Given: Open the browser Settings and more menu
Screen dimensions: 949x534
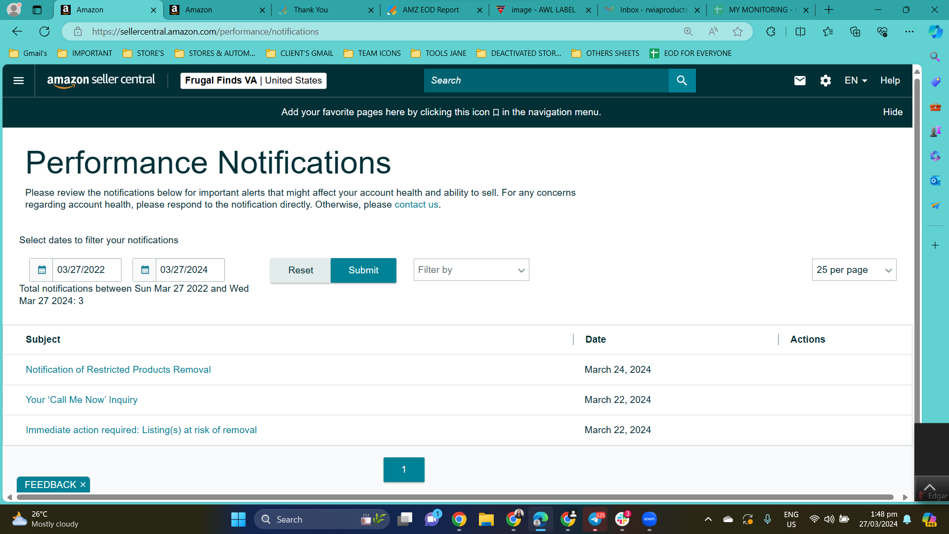Looking at the screenshot, I should coord(909,32).
